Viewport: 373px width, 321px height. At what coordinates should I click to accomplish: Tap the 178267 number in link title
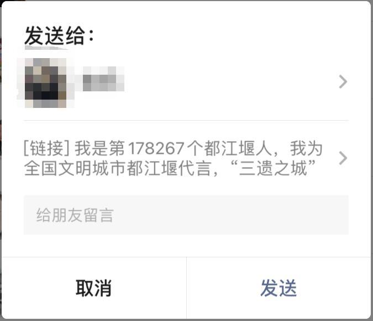[x=156, y=148]
